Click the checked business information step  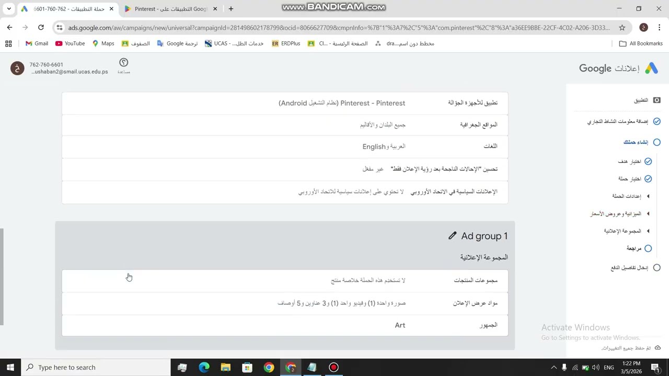pyautogui.click(x=657, y=122)
